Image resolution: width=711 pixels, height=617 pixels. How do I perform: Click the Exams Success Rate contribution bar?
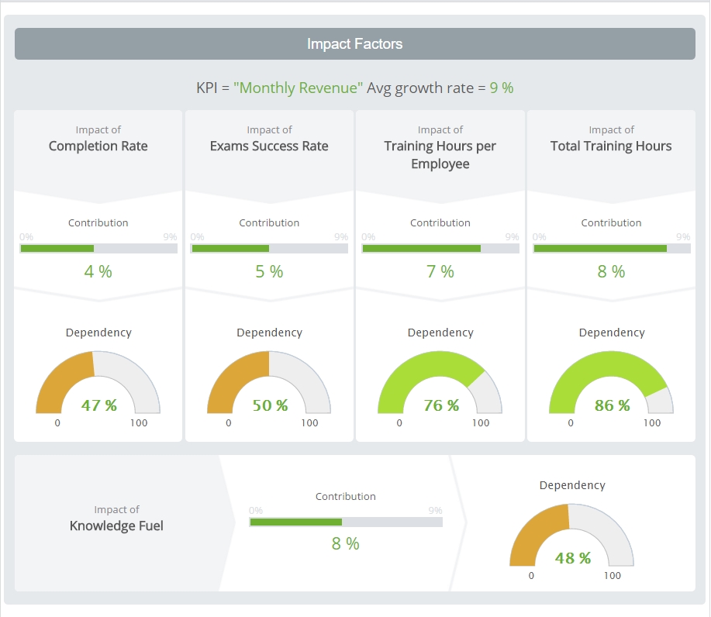pyautogui.click(x=269, y=249)
